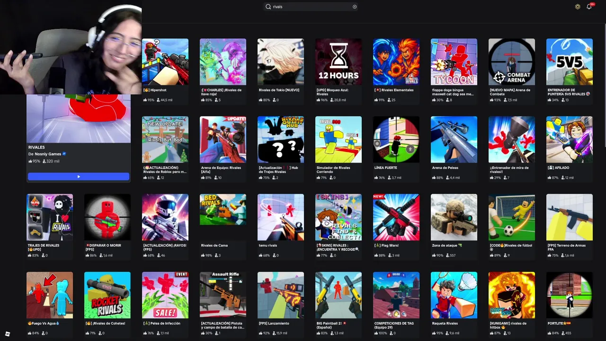Image resolution: width=606 pixels, height=341 pixels.
Task: Open the LÍNEA FUERTE game thumbnail
Action: [396, 140]
